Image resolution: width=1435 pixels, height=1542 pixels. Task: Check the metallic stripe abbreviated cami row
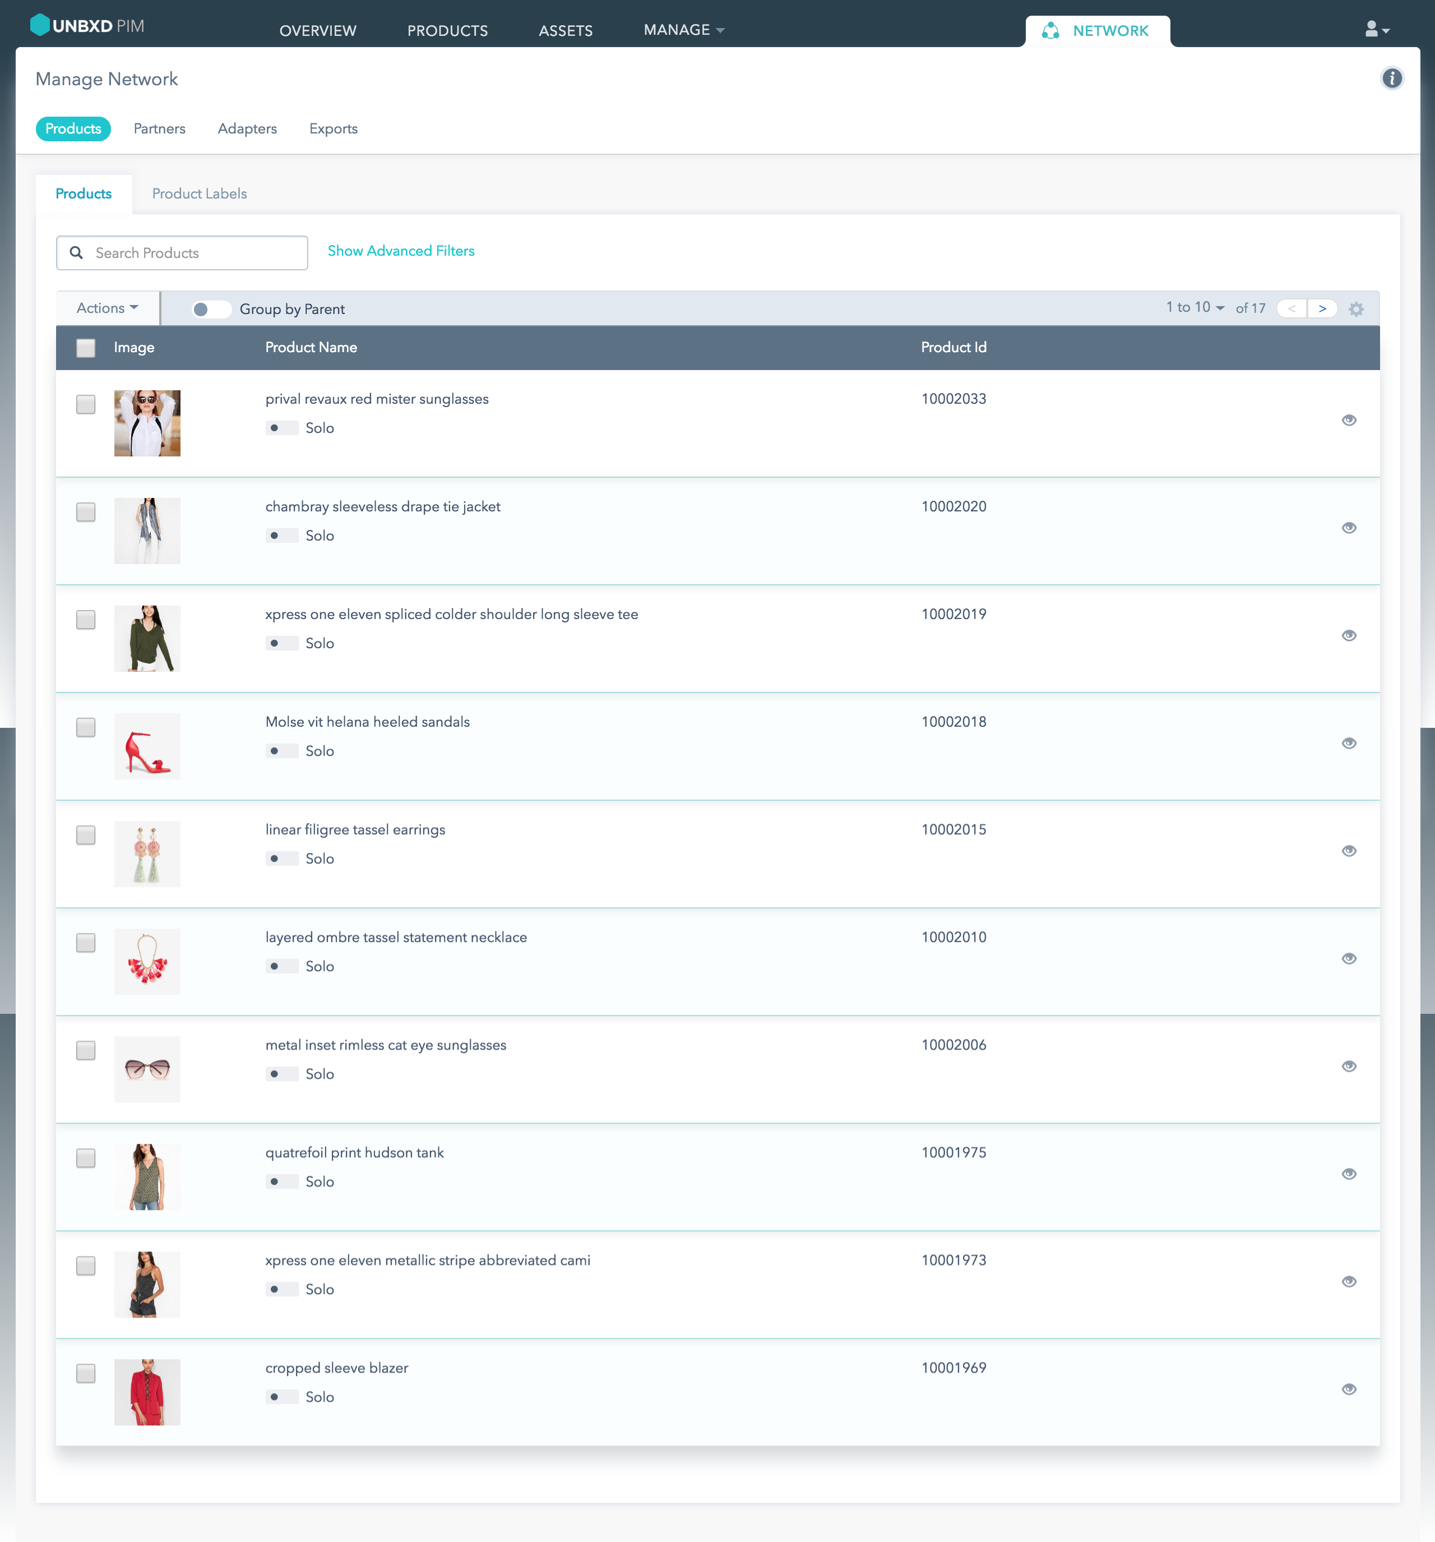tap(86, 1267)
